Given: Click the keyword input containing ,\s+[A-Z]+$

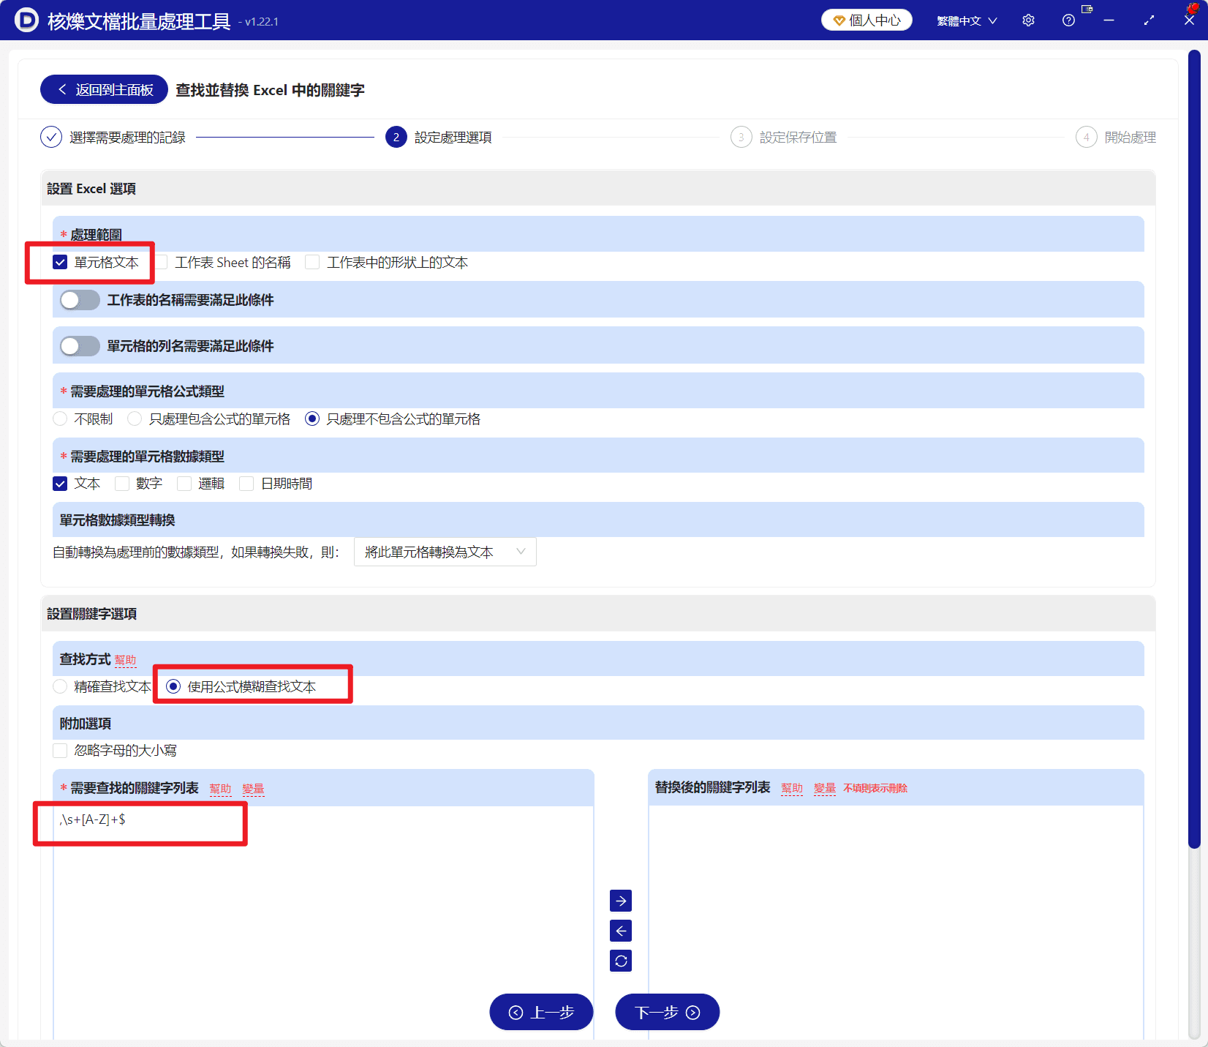Looking at the screenshot, I should (140, 819).
